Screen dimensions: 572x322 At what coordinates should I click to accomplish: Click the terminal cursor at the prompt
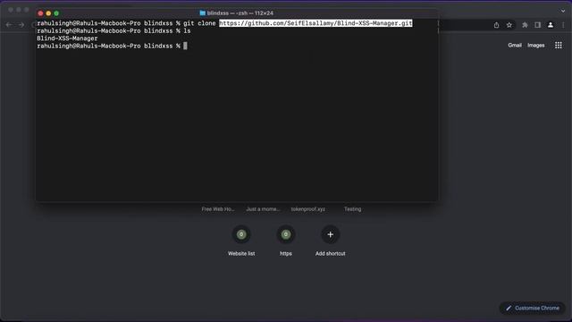pos(185,46)
